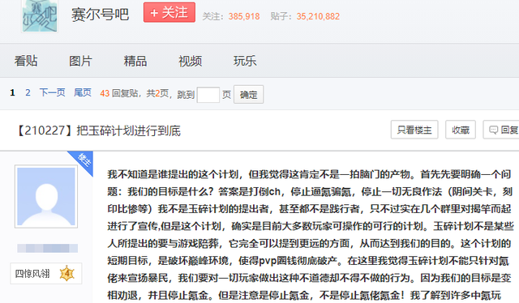519x303 pixels.
Task: Focus the page number jump input field
Action: [x=208, y=95]
